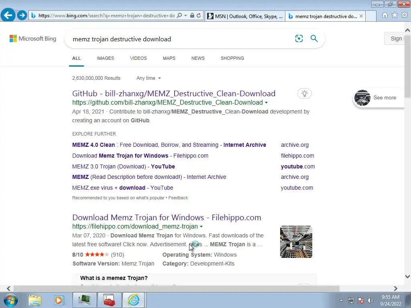Click the empty new tab button
The image size is (411, 308).
pos(370,16)
